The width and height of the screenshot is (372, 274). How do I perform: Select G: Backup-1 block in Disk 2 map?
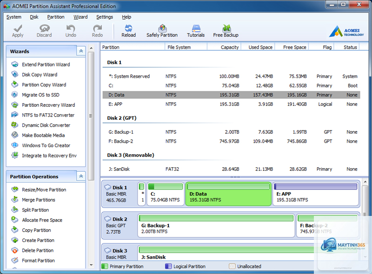click(216, 226)
